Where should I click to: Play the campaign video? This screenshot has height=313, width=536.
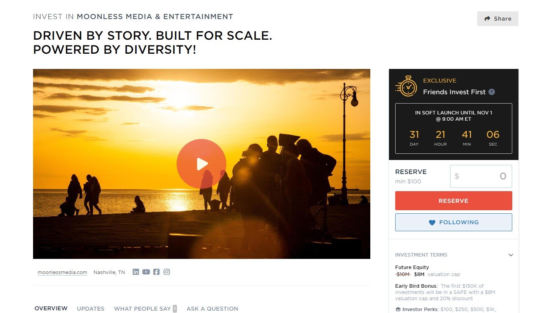pos(201,164)
